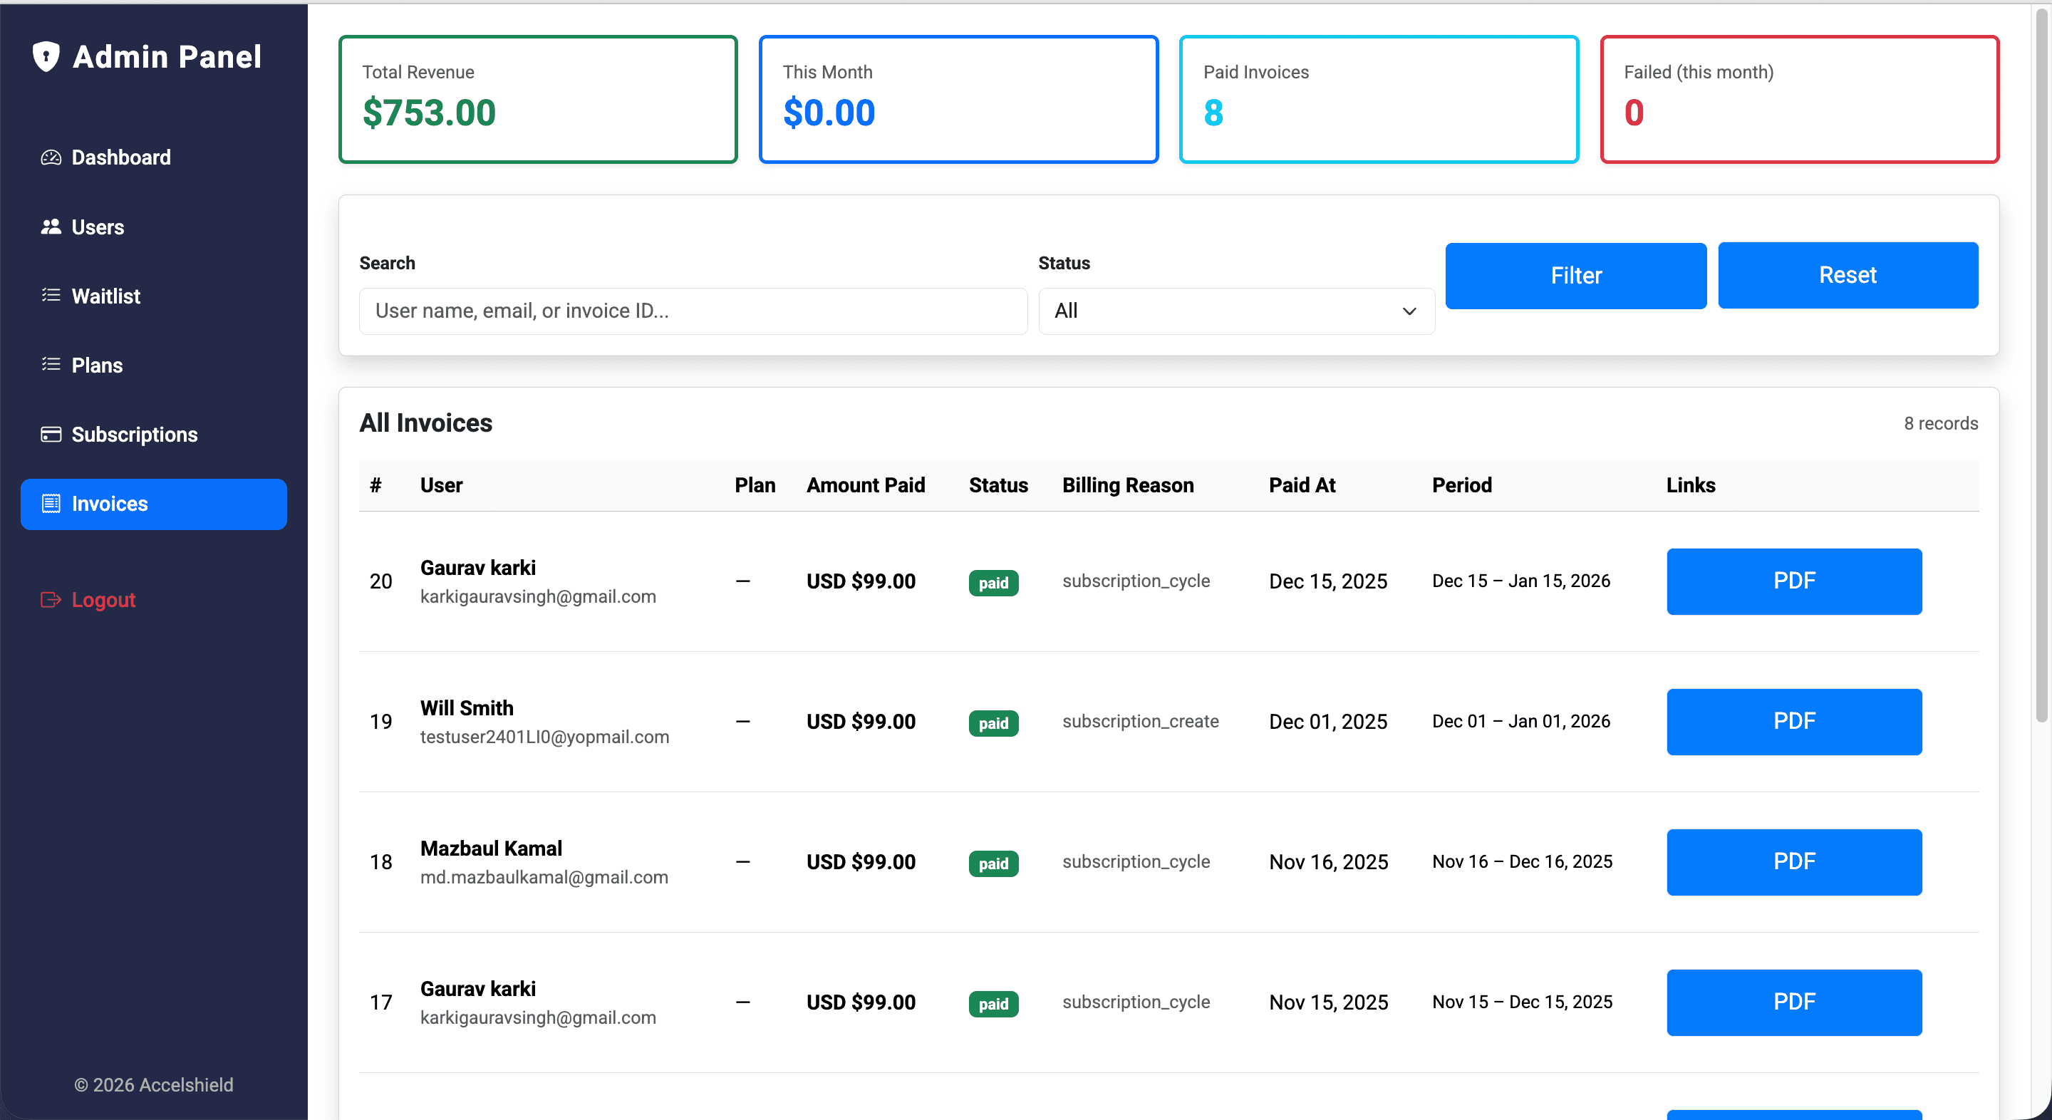Get the PDF for Mazbaul Kamal's invoice 18
The width and height of the screenshot is (2052, 1120).
(1794, 861)
